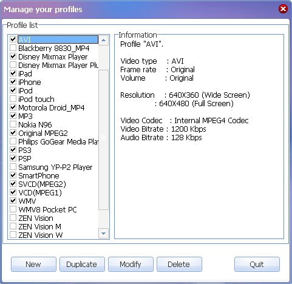Select the ZEN Vision M profile name

(x=39, y=227)
